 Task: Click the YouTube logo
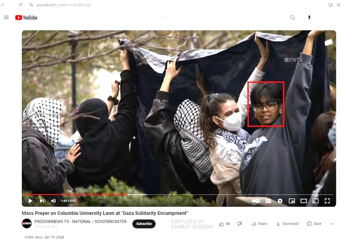[26, 17]
